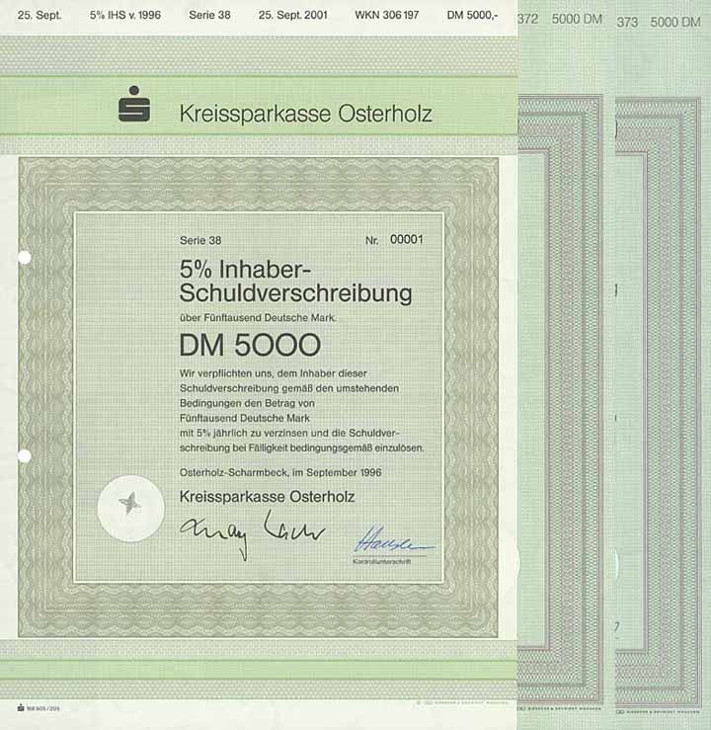Image resolution: width=711 pixels, height=730 pixels.
Task: Click '5000 DM' next to 373
Action: [675, 22]
